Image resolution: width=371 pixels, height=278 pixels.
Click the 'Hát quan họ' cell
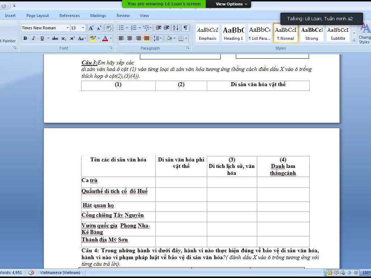tap(118, 206)
